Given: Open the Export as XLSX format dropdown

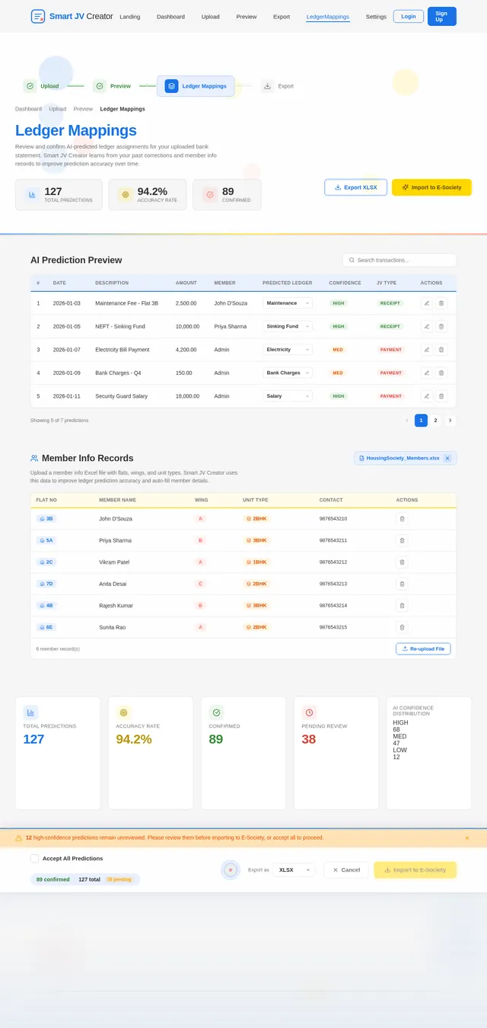Looking at the screenshot, I should [294, 869].
